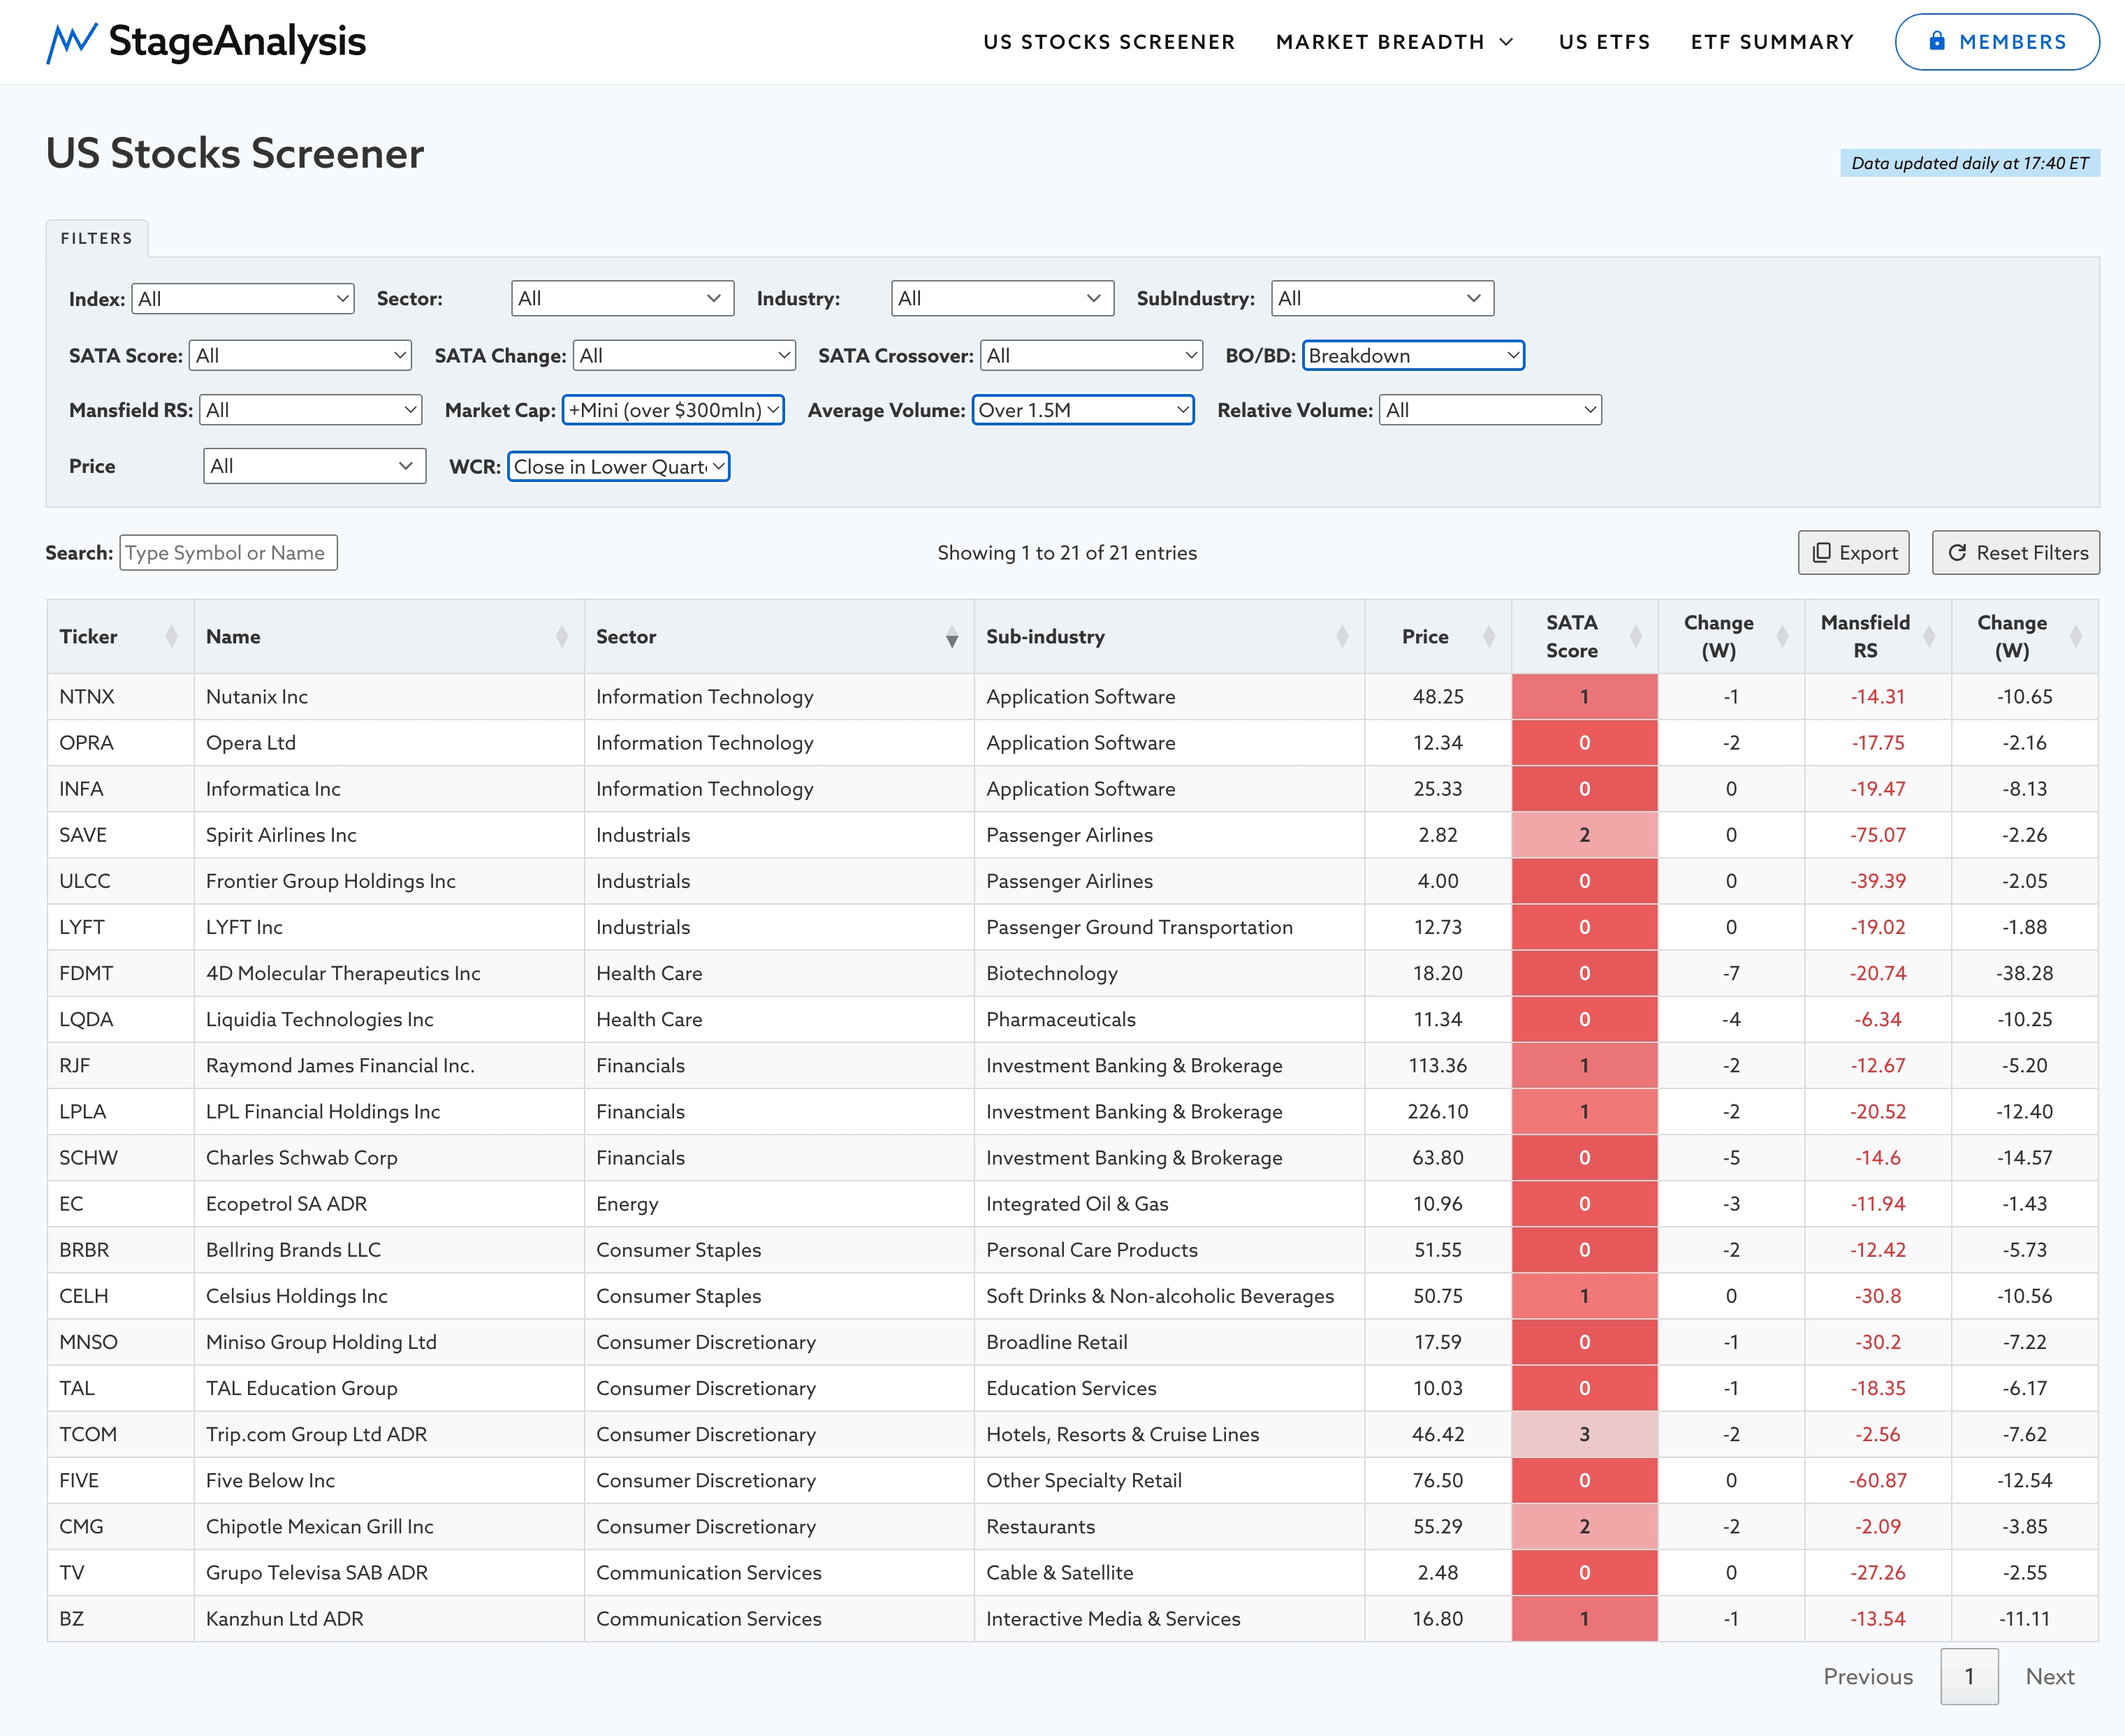Sort by SATA Change (W) arrows
The image size is (2125, 1736).
coord(1782,636)
